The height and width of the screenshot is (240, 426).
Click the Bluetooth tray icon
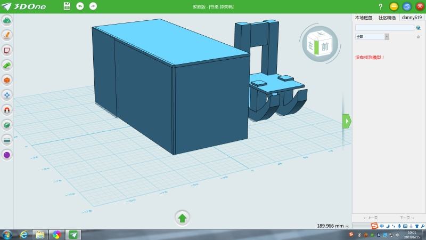(379, 235)
